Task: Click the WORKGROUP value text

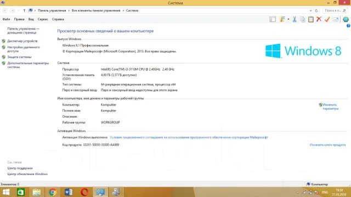Action: (x=110, y=123)
